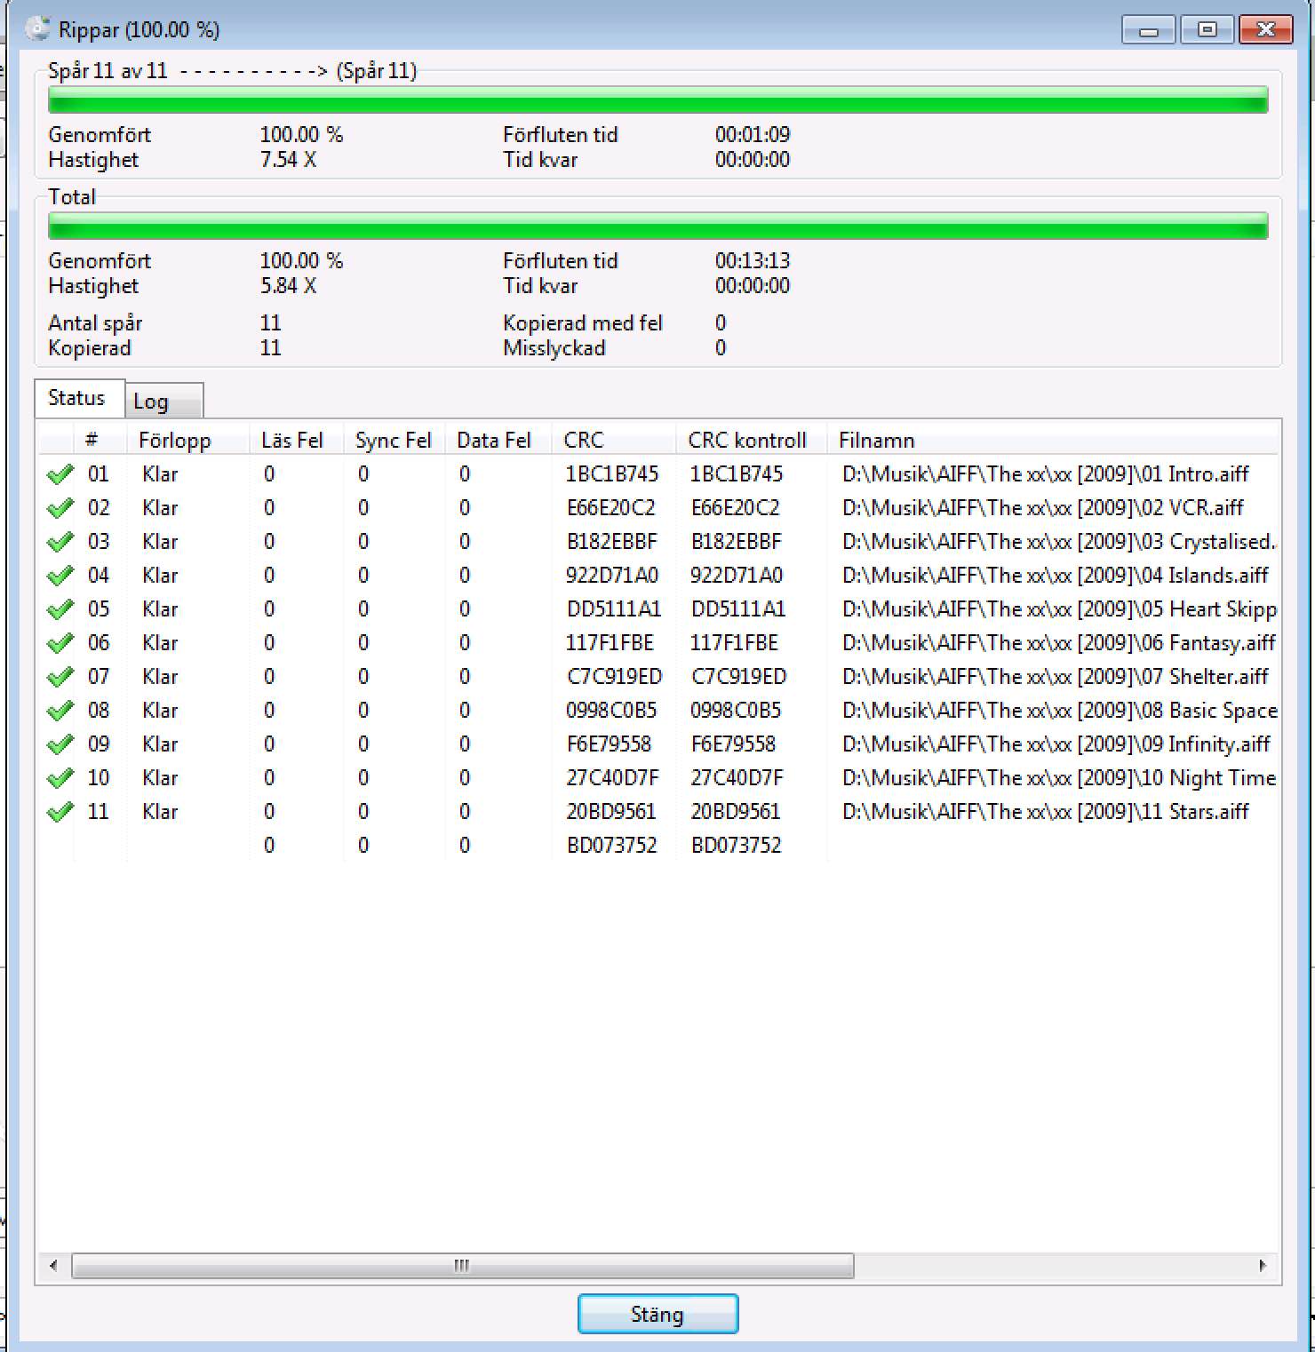This screenshot has width=1315, height=1352.
Task: Click the scrollbar left arrow
Action: [53, 1265]
